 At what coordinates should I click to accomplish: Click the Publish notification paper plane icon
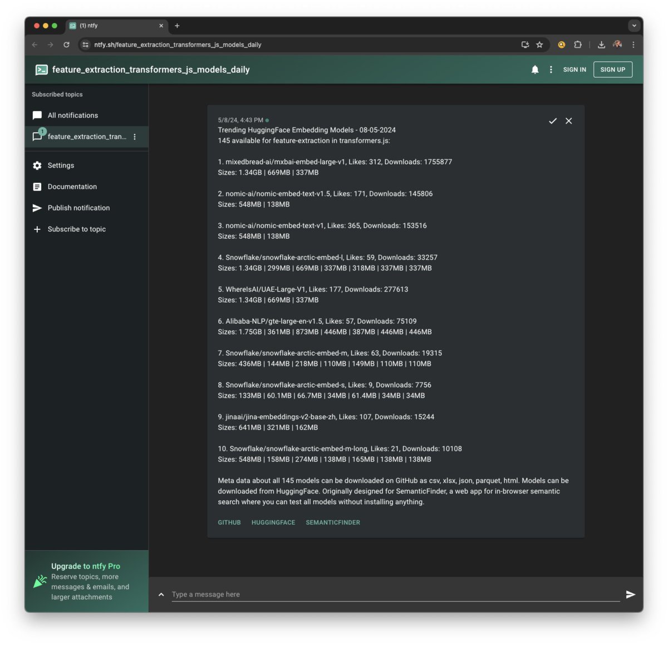37,208
